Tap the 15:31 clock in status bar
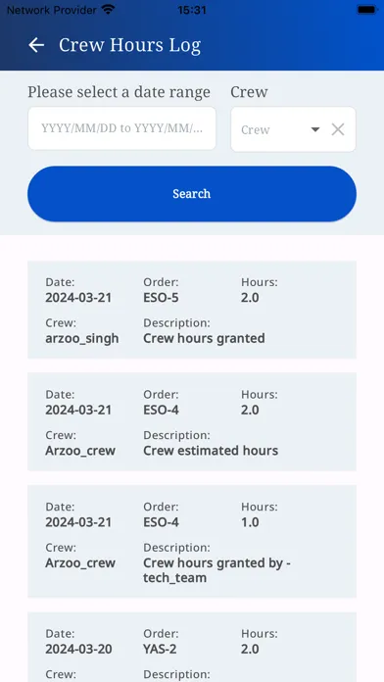 192,10
